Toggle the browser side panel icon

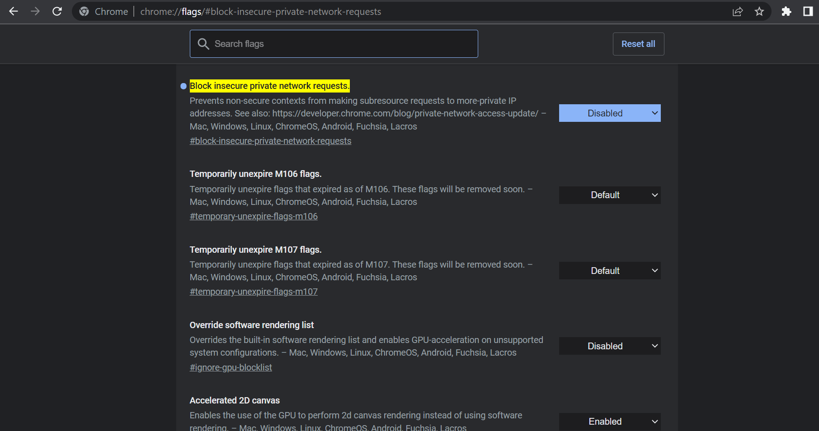(x=808, y=11)
